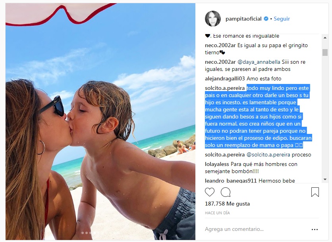This screenshot has height=242, width=332.
Task: Visit alejandragalli03's profile
Action: [x=225, y=79]
